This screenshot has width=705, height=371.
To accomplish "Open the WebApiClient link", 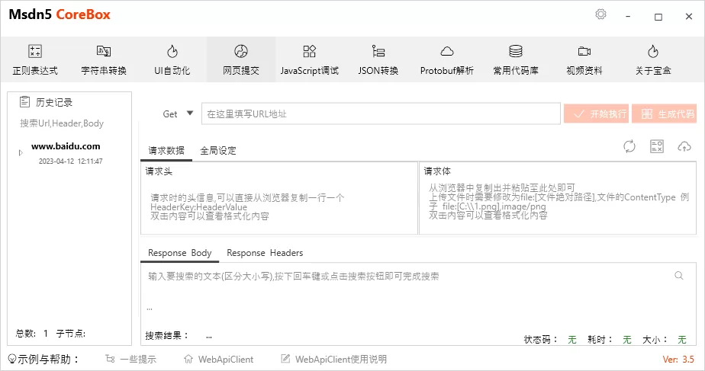I will [x=219, y=359].
